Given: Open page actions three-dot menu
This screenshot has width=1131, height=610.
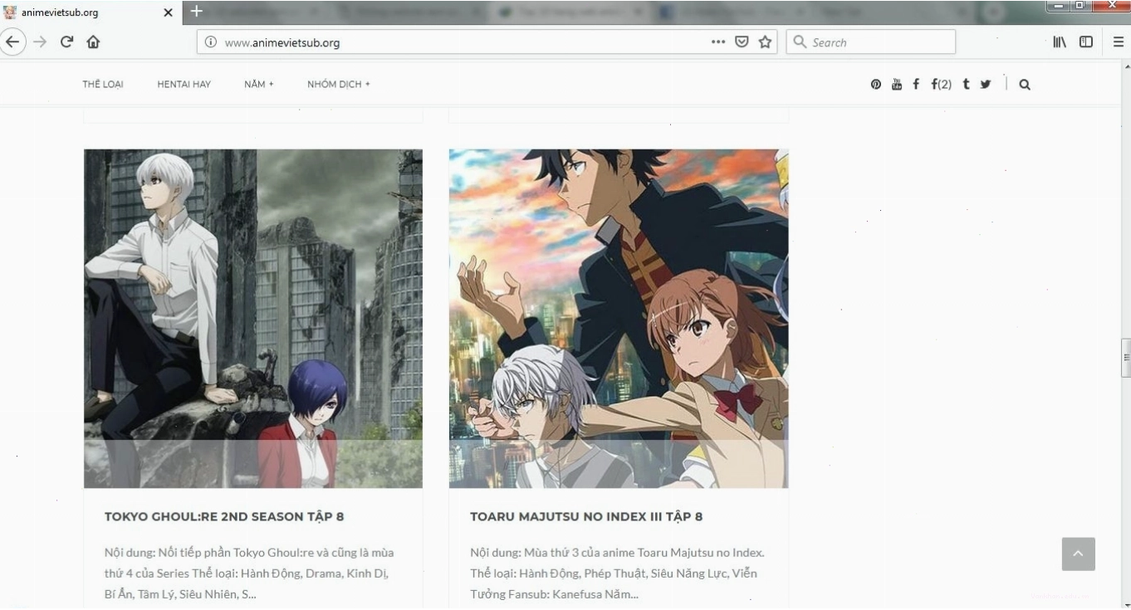Looking at the screenshot, I should click(x=718, y=42).
